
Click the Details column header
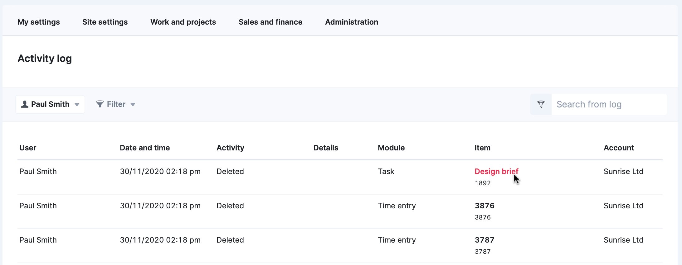326,148
